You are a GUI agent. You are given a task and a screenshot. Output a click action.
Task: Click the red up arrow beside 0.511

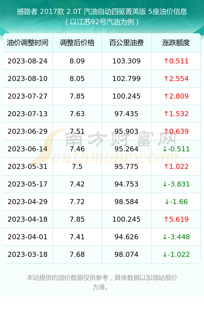pyautogui.click(x=166, y=61)
